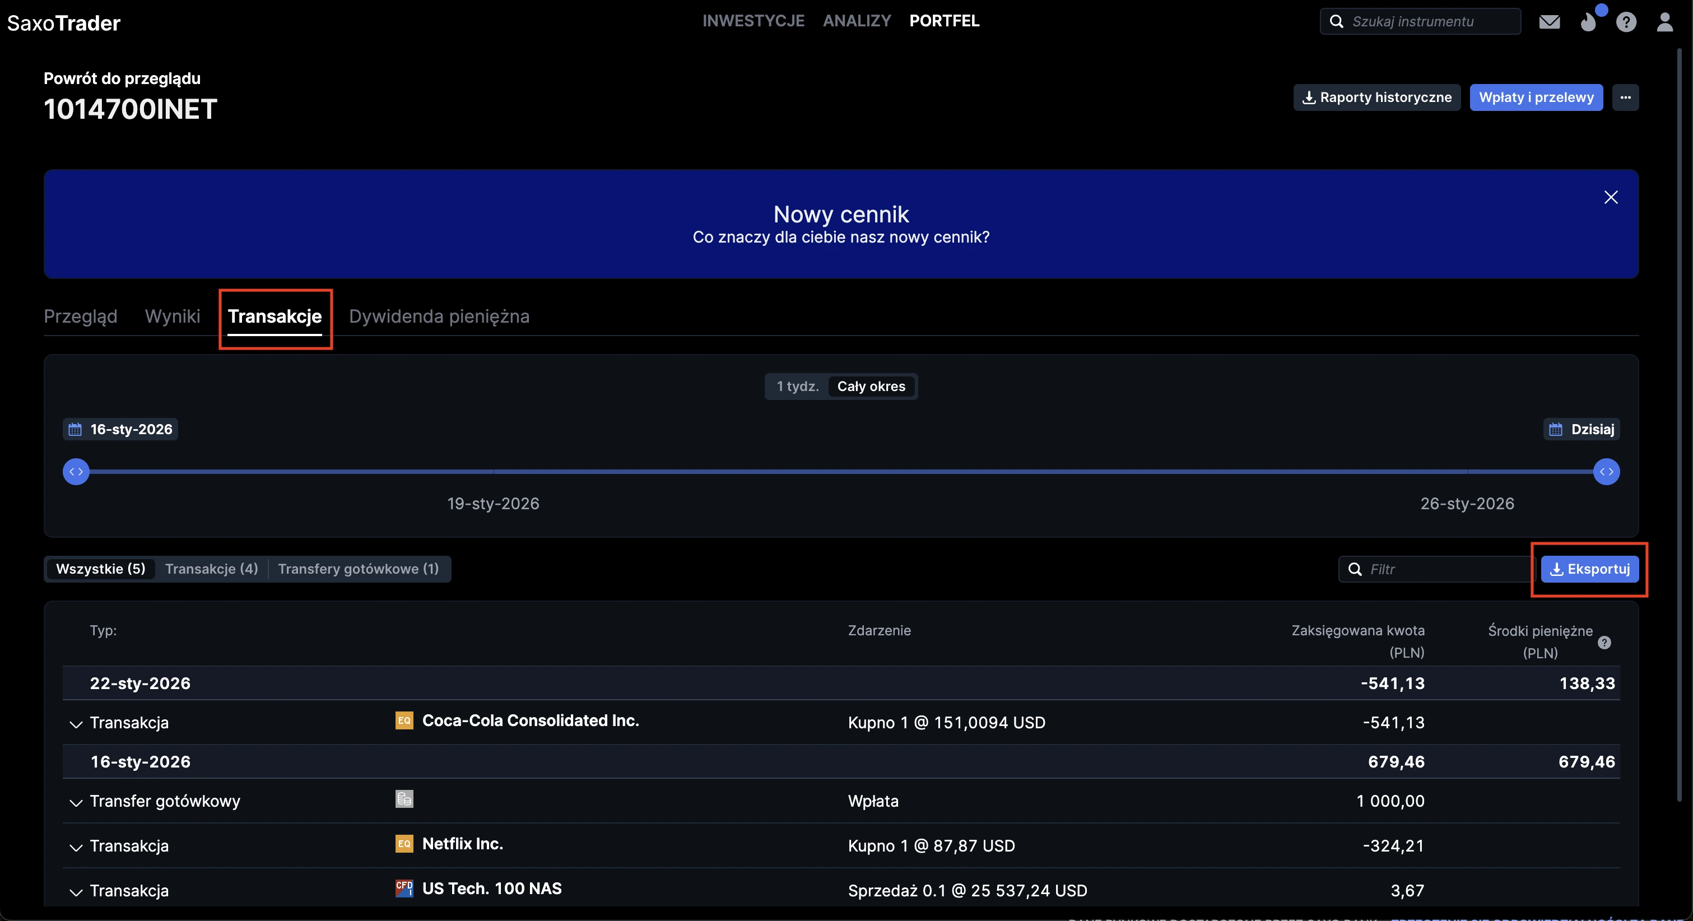Image resolution: width=1693 pixels, height=921 pixels.
Task: Expand the Transfer gotówkowy Wpłata row
Action: [x=76, y=802]
